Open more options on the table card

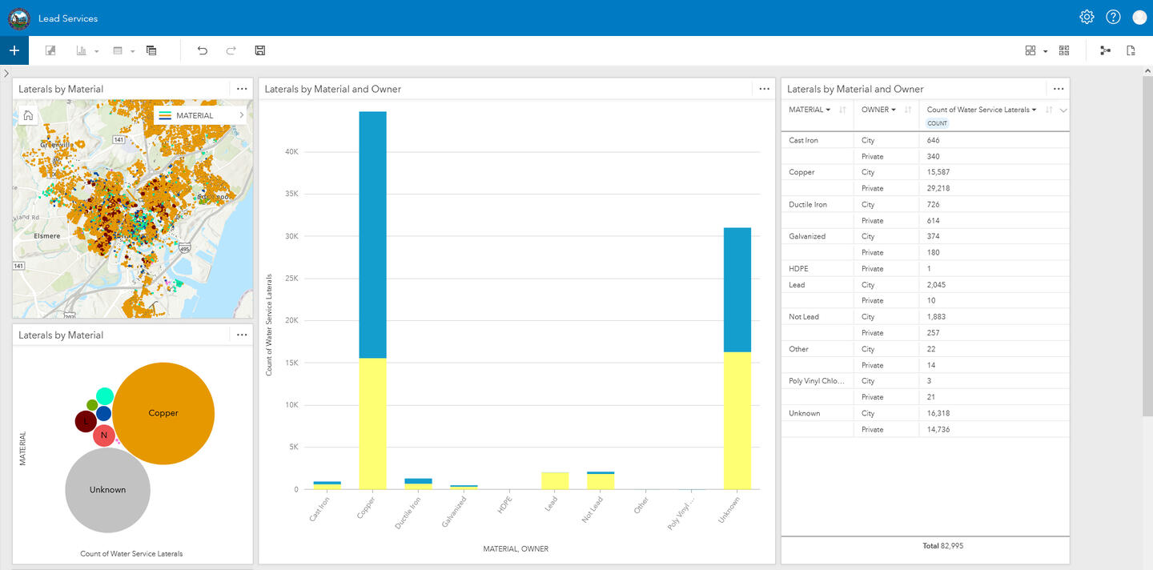click(x=1059, y=89)
